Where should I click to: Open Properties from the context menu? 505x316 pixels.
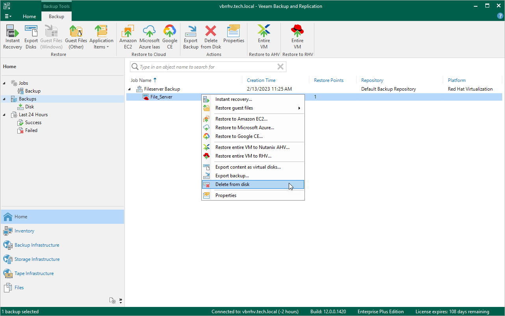[253, 195]
